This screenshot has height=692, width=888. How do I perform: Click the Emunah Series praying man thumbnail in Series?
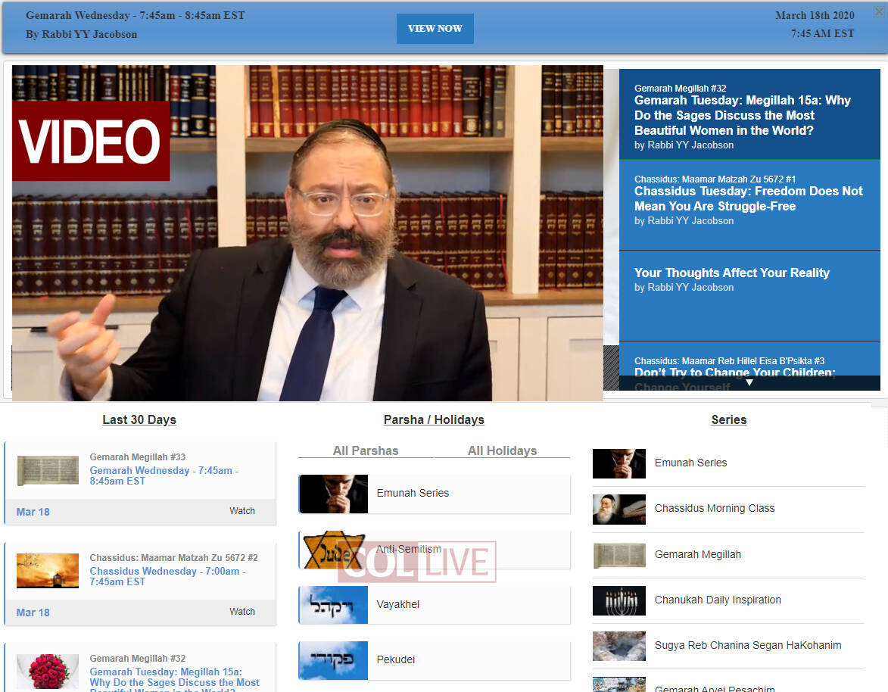pos(618,463)
